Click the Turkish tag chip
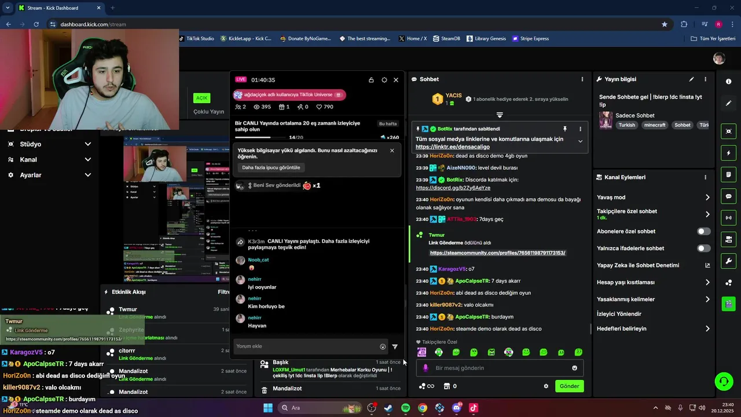The height and width of the screenshot is (417, 741). pyautogui.click(x=626, y=125)
